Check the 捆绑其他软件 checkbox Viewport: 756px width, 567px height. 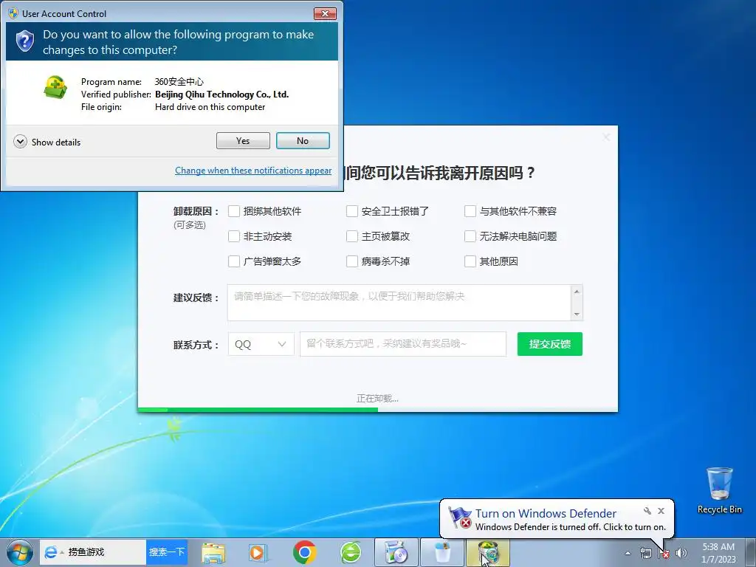pyautogui.click(x=234, y=211)
